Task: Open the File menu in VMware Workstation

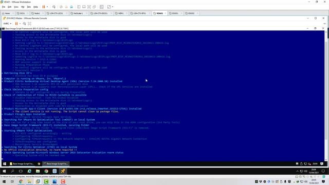Action: (4, 7)
